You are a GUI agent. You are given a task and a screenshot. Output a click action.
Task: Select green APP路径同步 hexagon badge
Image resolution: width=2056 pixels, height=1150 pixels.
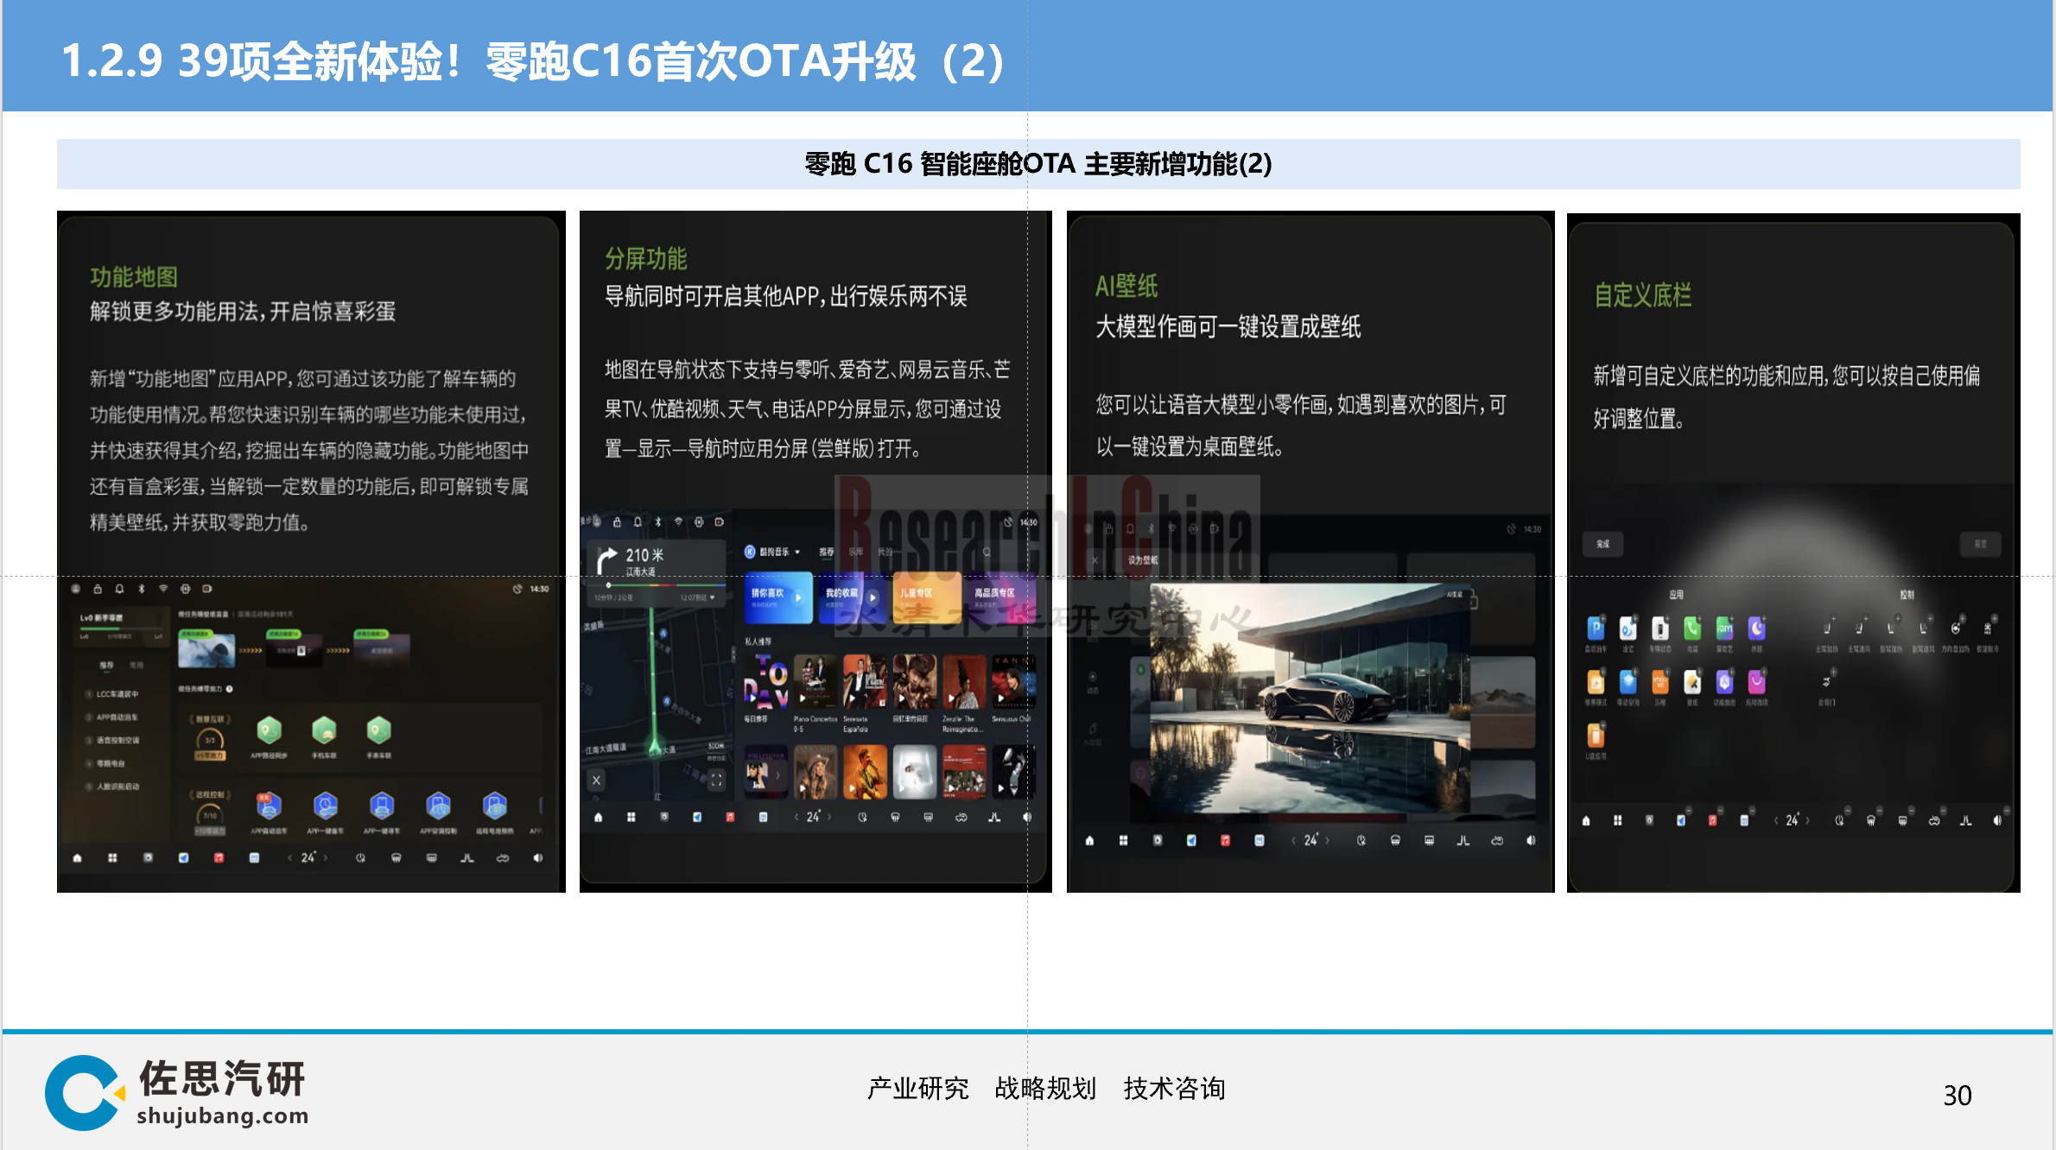[269, 730]
